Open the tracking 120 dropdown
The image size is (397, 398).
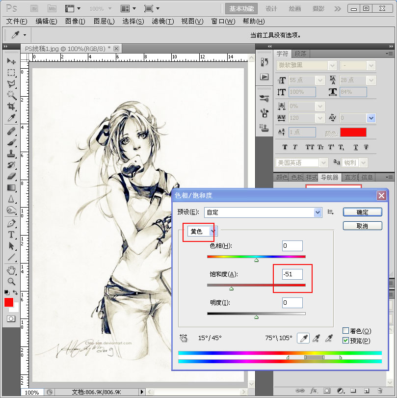pyautogui.click(x=320, y=118)
